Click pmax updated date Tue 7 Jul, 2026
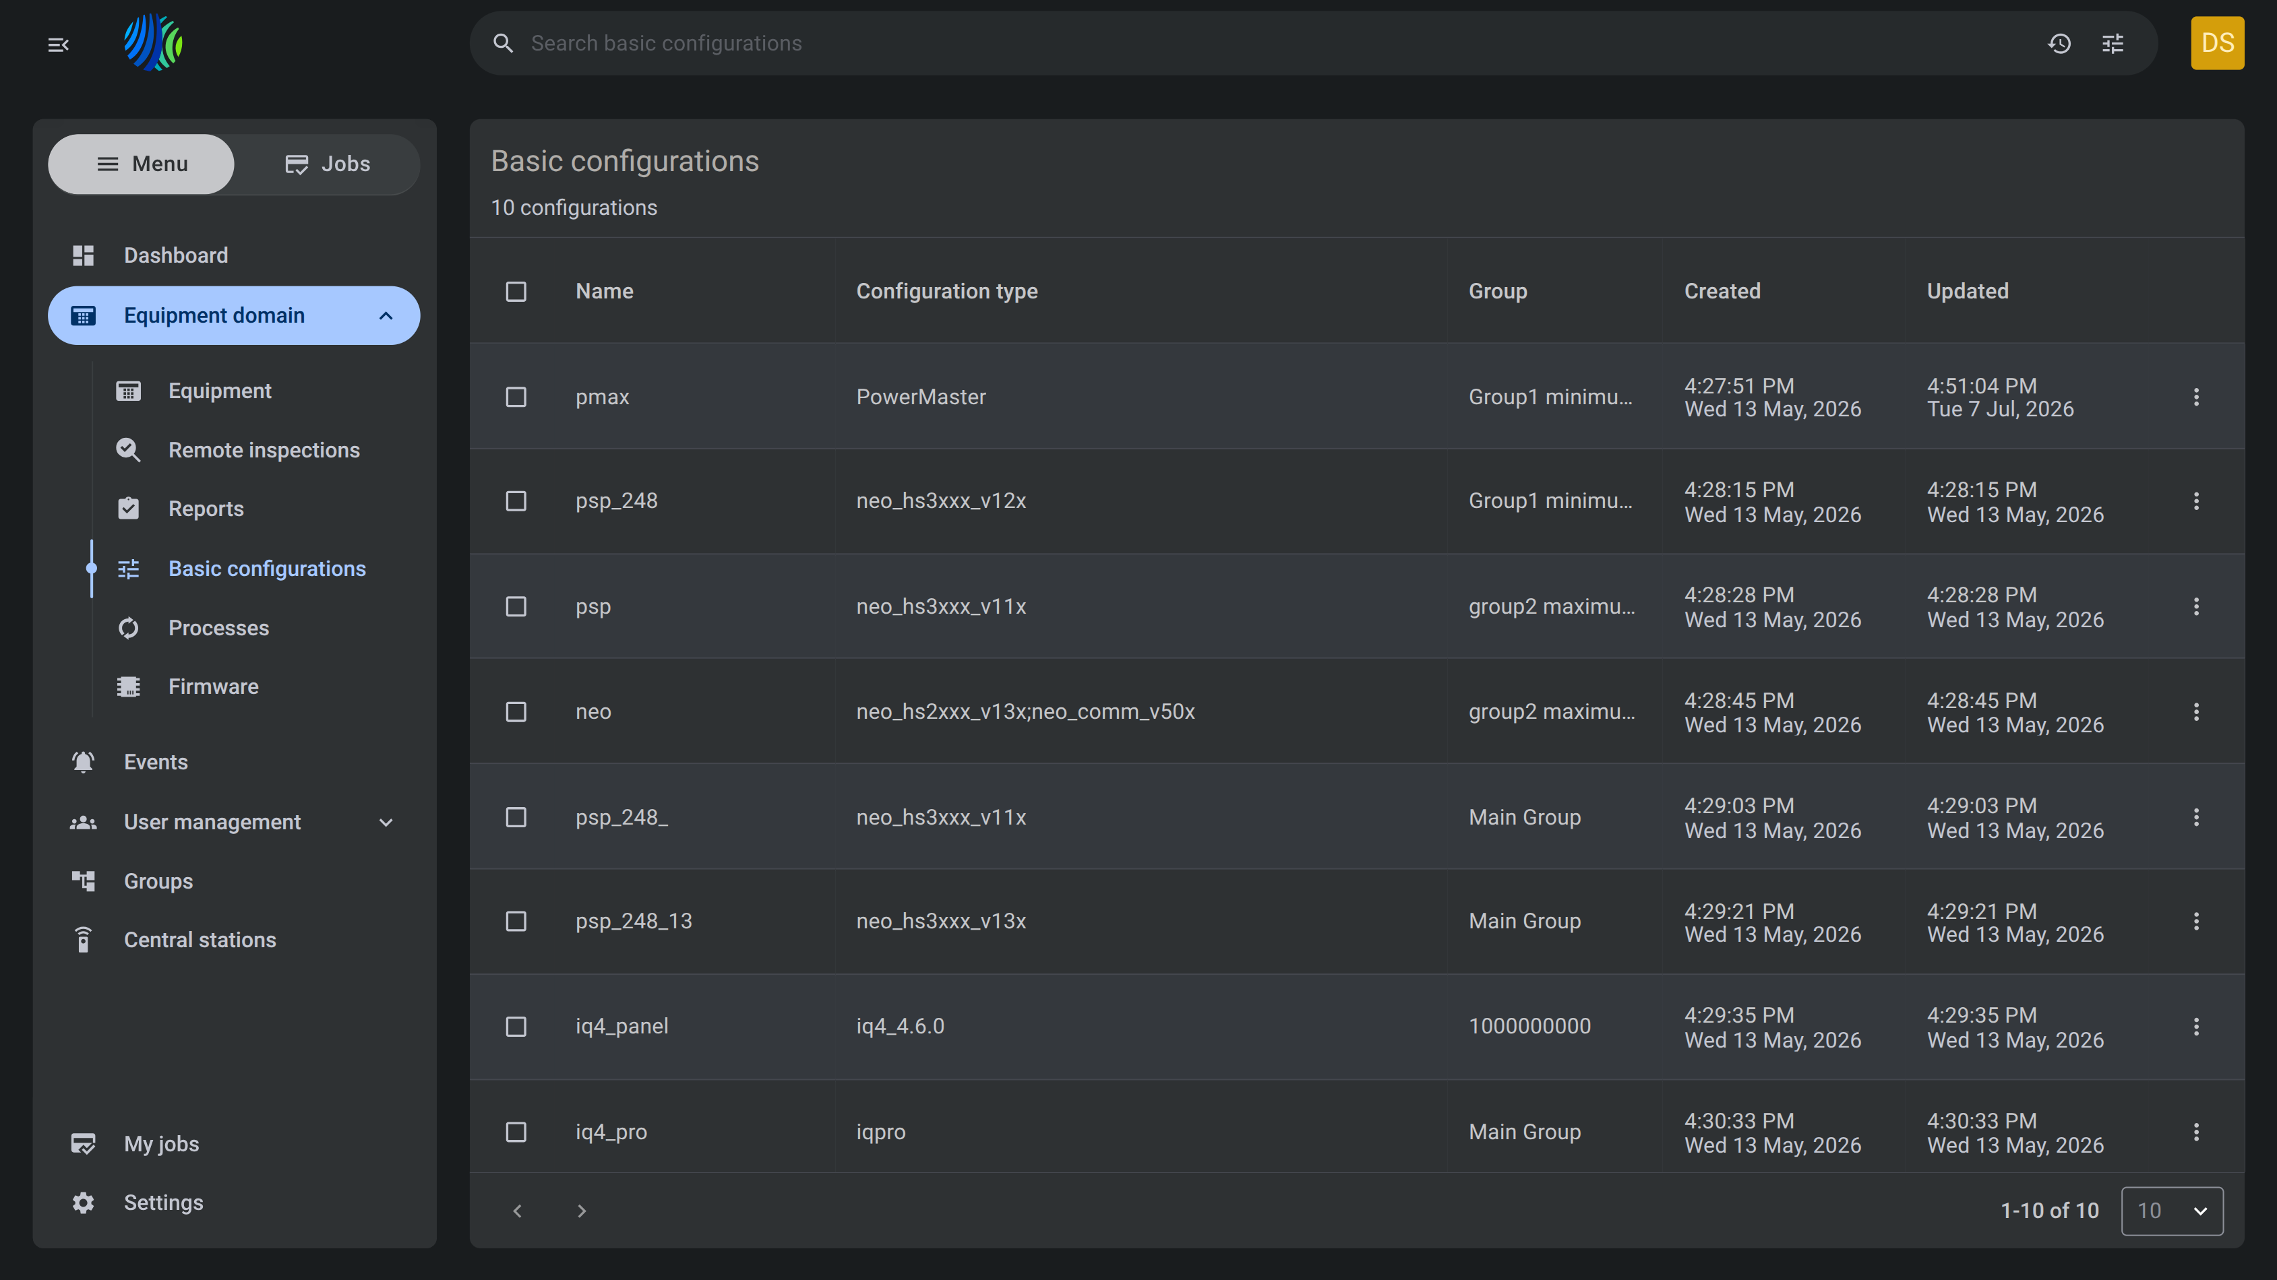 [x=2001, y=409]
